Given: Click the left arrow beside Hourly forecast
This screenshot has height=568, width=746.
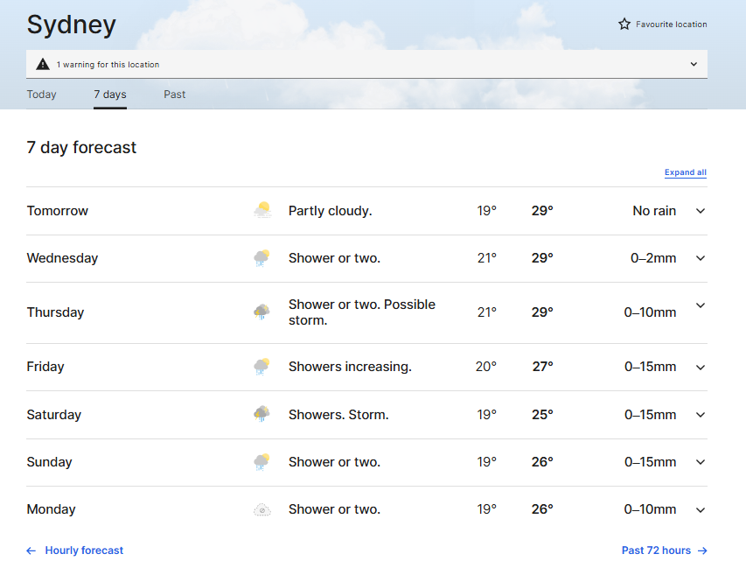Looking at the screenshot, I should [x=31, y=550].
